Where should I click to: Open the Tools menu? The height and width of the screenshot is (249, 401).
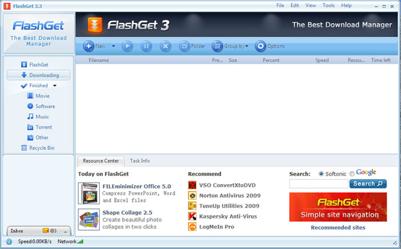328,5
